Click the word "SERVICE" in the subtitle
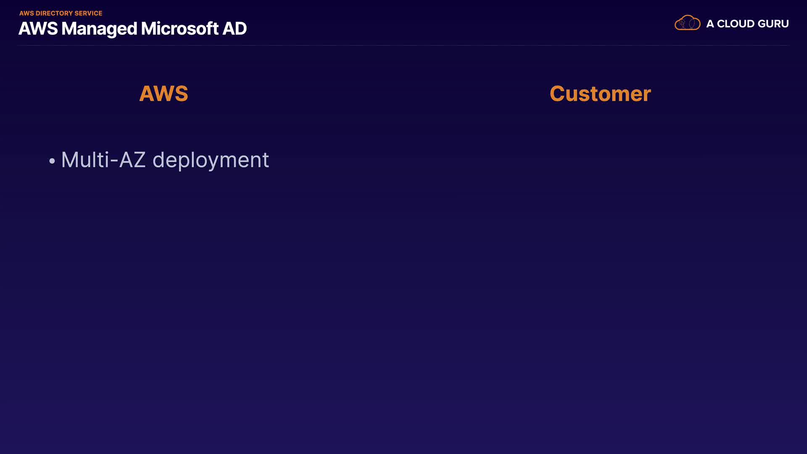Image resolution: width=807 pixels, height=454 pixels. pos(88,13)
